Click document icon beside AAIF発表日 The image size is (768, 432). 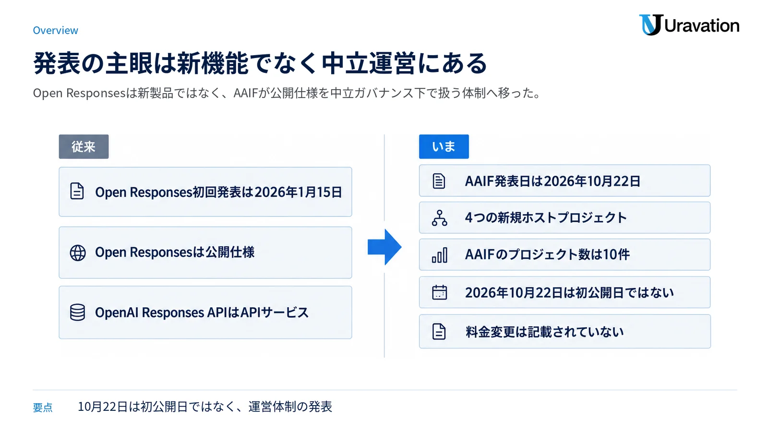[439, 181]
